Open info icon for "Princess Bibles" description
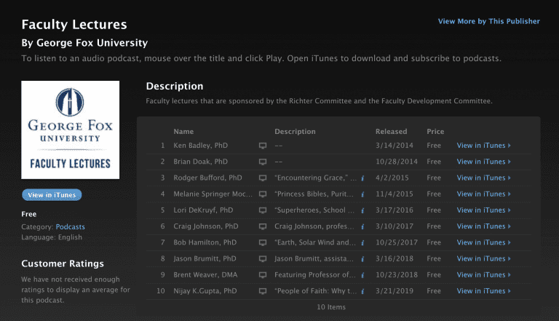The height and width of the screenshot is (321, 559). click(362, 194)
